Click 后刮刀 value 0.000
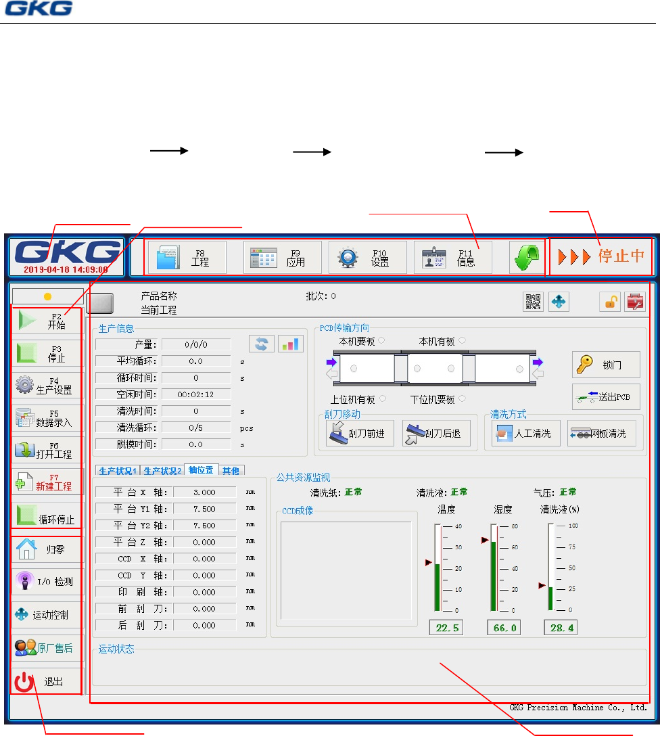This screenshot has width=660, height=736. [x=204, y=625]
